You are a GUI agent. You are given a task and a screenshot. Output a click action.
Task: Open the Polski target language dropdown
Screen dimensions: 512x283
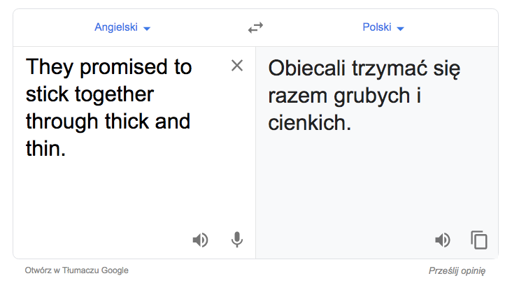(383, 27)
